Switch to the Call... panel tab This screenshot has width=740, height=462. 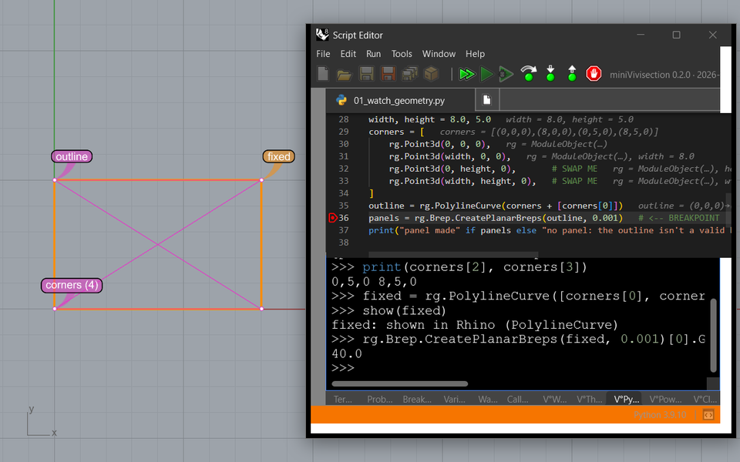click(x=518, y=400)
